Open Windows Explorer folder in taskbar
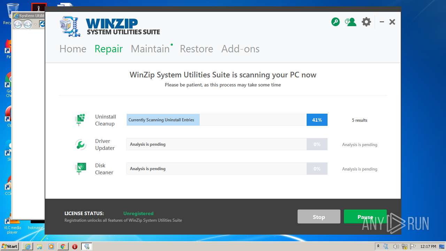 point(39,246)
